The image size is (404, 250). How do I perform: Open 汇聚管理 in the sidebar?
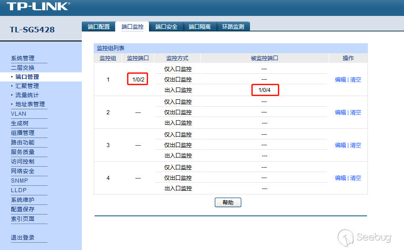pyautogui.click(x=27, y=86)
